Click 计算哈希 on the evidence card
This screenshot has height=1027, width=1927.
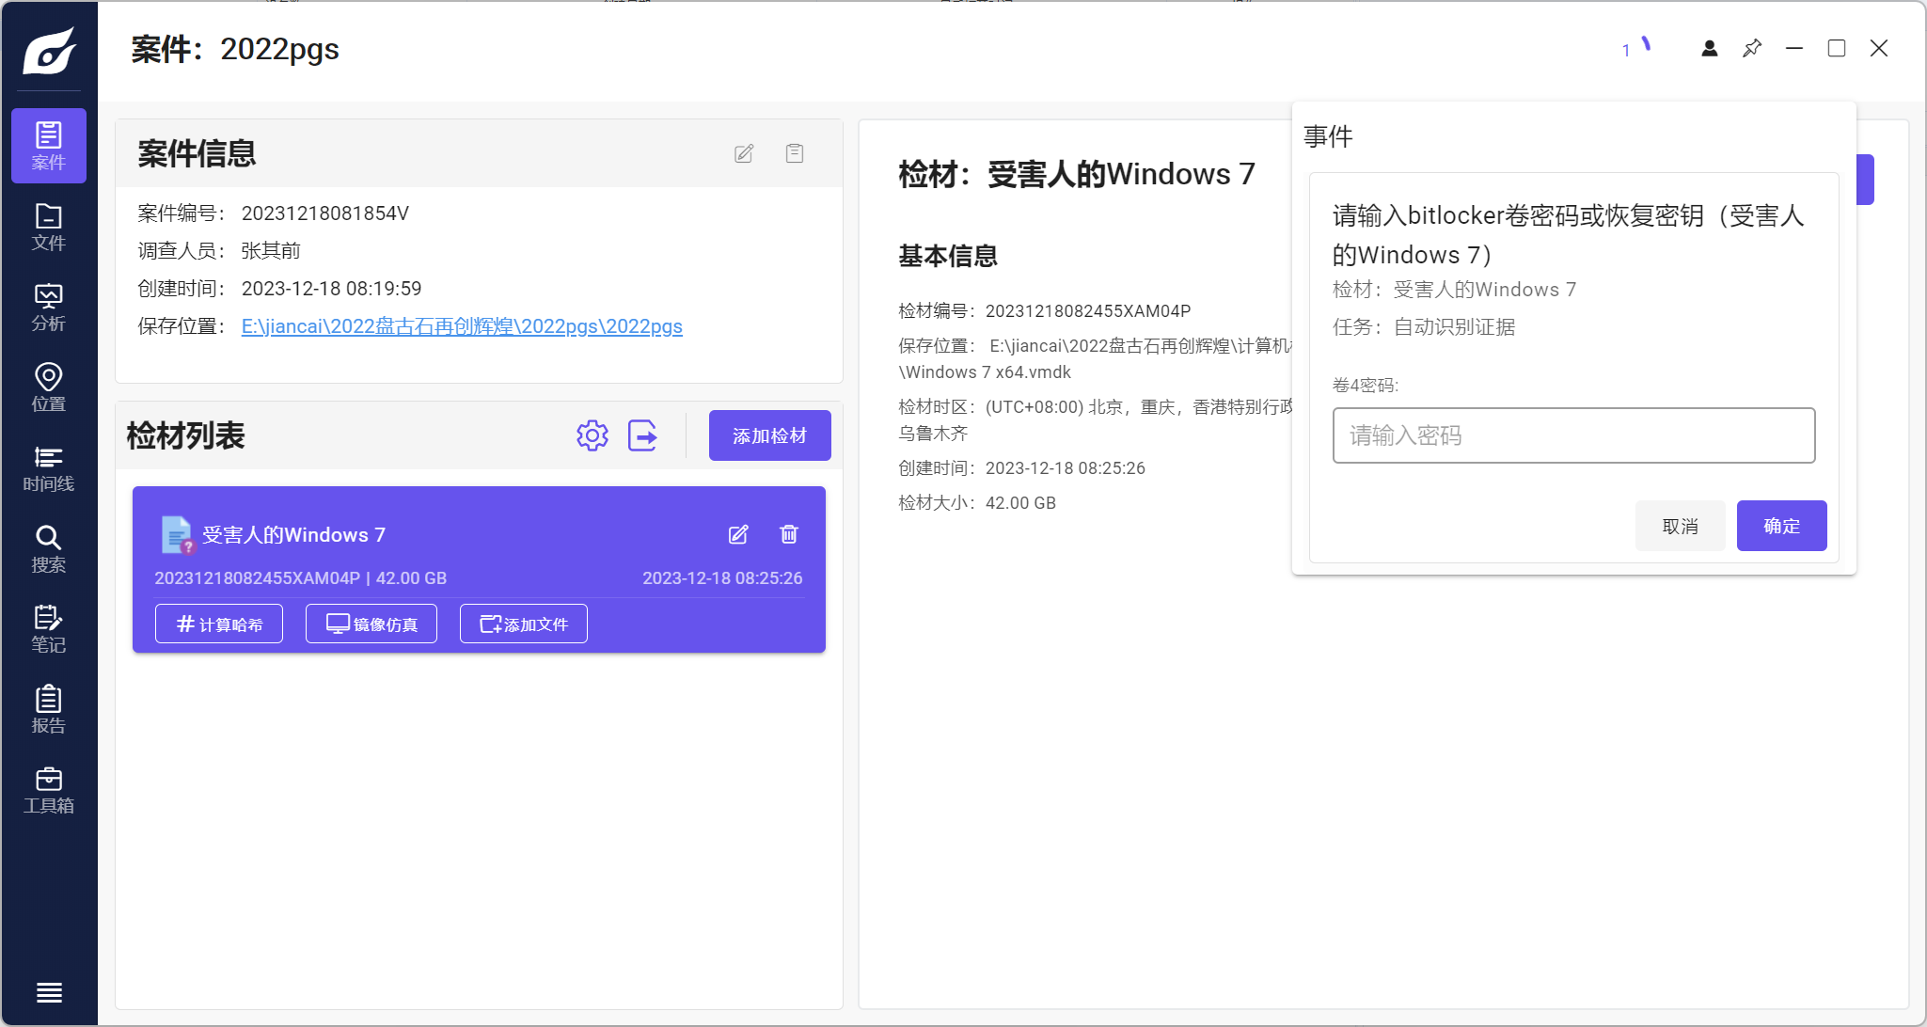pos(219,624)
